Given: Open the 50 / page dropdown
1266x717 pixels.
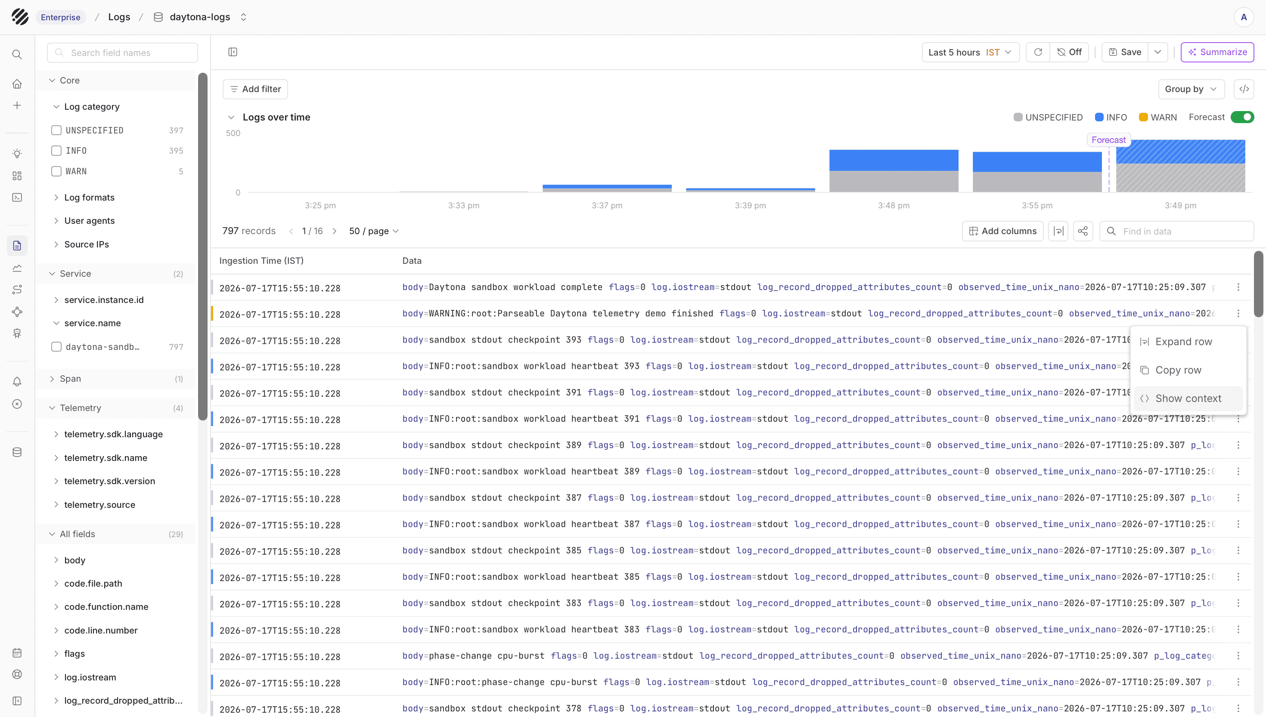Looking at the screenshot, I should pyautogui.click(x=374, y=231).
